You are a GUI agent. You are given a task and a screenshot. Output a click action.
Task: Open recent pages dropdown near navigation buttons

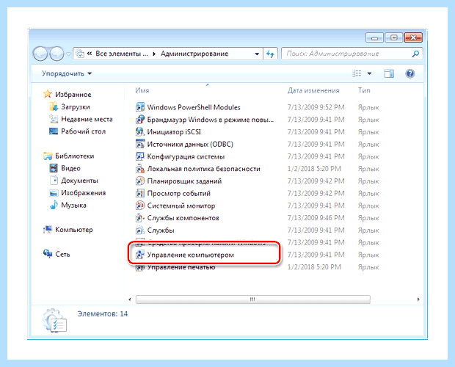click(68, 54)
